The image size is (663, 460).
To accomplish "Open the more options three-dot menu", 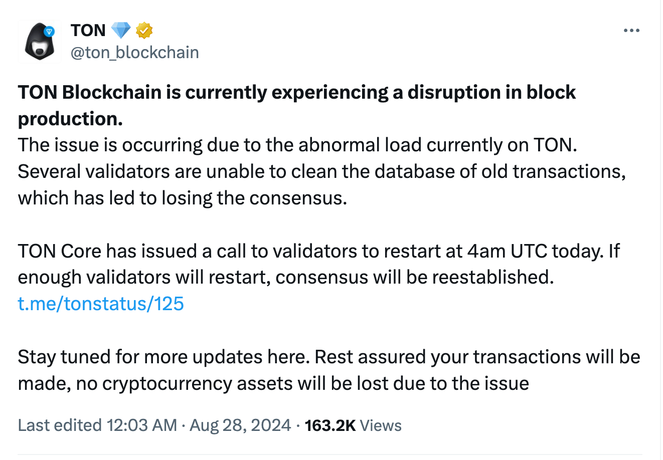I will point(631,31).
